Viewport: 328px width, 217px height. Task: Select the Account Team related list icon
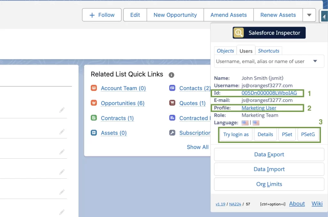93,88
